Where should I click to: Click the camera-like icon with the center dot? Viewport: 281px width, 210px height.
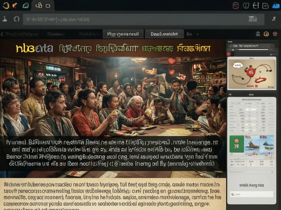[265, 6]
